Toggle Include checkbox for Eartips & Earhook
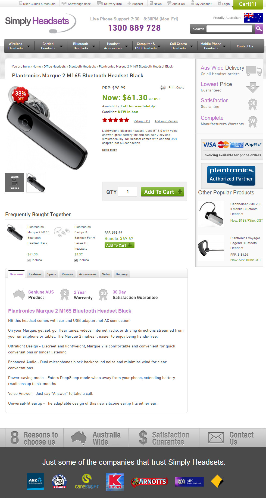Image resolution: width=266 pixels, height=498 pixels. point(76,260)
